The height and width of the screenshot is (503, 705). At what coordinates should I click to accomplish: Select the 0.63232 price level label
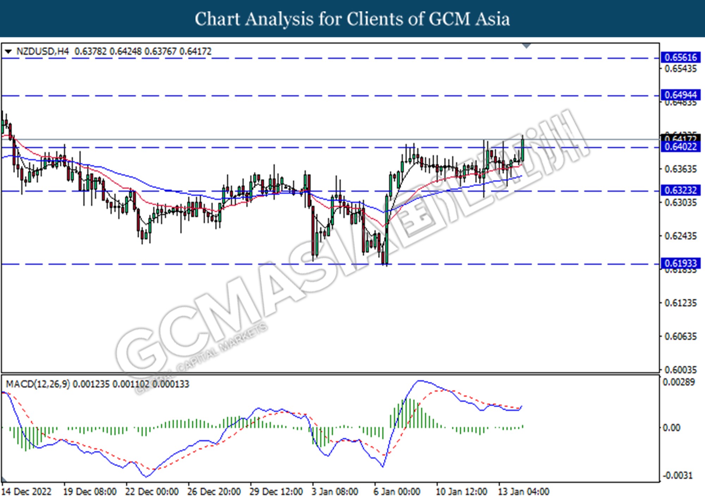click(680, 191)
